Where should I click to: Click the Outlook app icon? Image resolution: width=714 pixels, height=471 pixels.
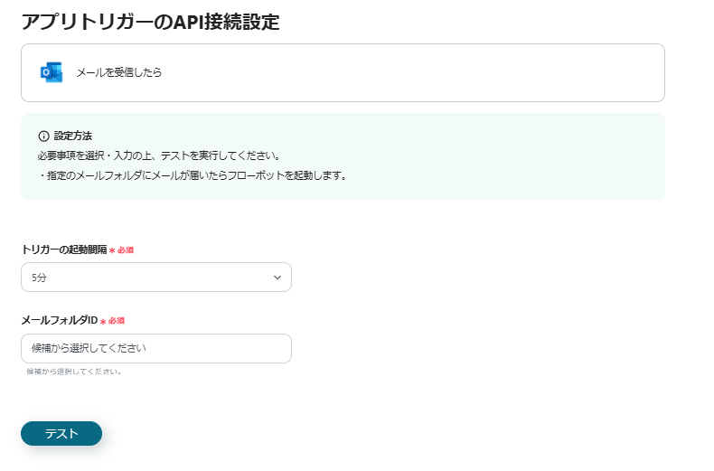(51, 72)
